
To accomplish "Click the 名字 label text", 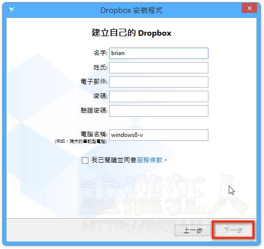I will coord(100,53).
